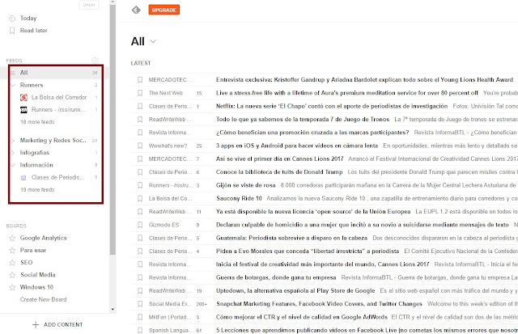The image size is (518, 334).
Task: Show the 18 more feeds under Runners
Action: coord(37,122)
